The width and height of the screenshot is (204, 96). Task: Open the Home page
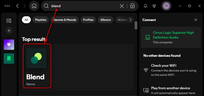click(34, 6)
